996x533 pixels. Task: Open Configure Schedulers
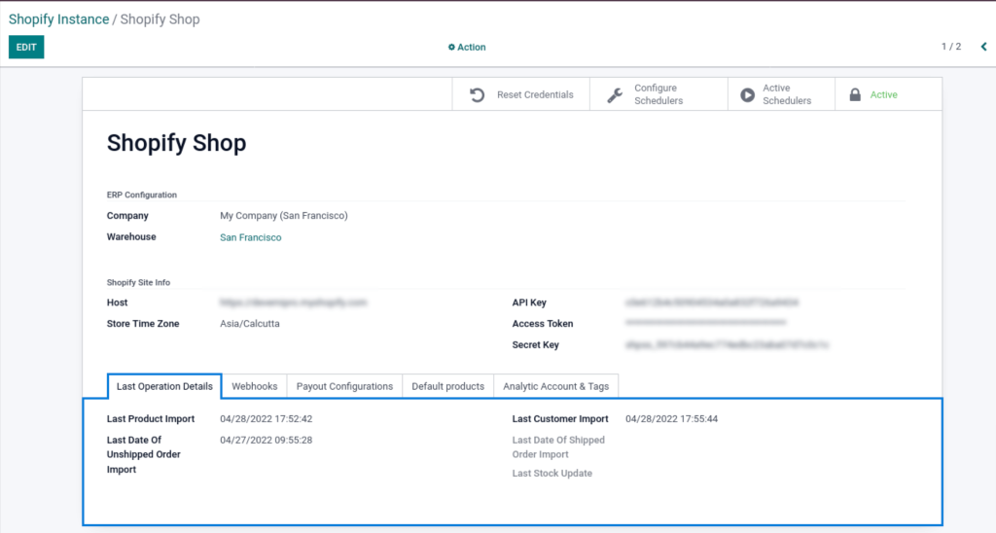coord(658,94)
